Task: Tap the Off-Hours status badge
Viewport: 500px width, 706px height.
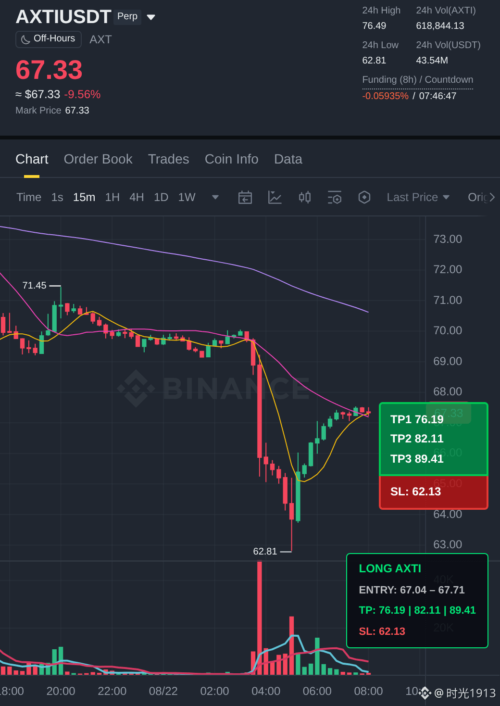Action: point(49,39)
